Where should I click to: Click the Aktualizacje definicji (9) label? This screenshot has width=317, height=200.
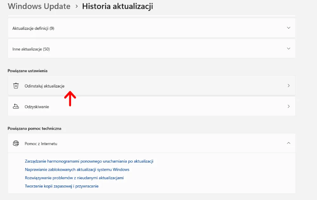click(33, 28)
